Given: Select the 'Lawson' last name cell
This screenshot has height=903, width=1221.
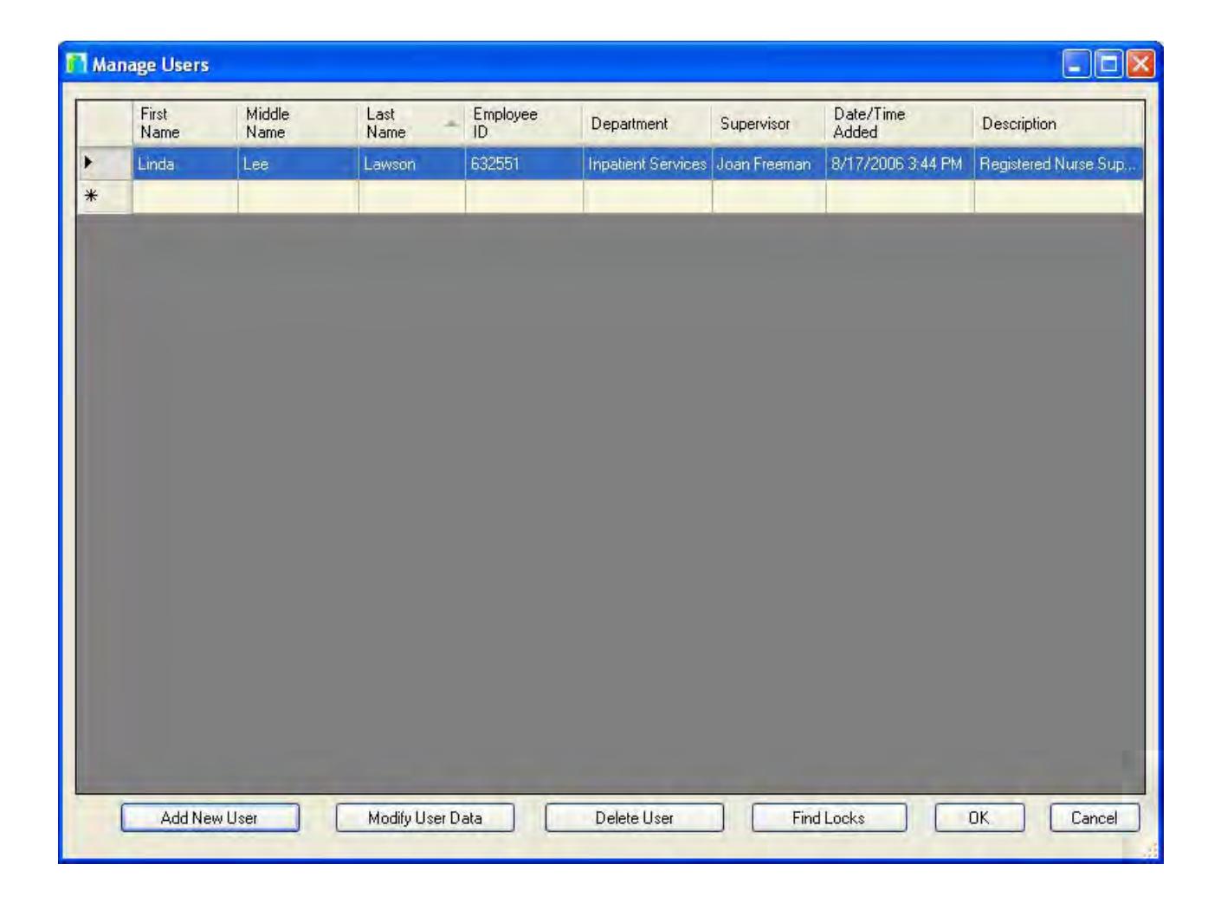Looking at the screenshot, I should click(x=411, y=164).
